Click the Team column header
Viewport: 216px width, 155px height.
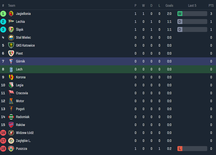pos(12,6)
